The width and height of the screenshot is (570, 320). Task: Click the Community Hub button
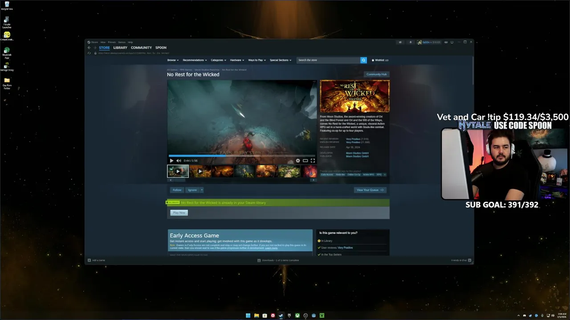click(376, 74)
